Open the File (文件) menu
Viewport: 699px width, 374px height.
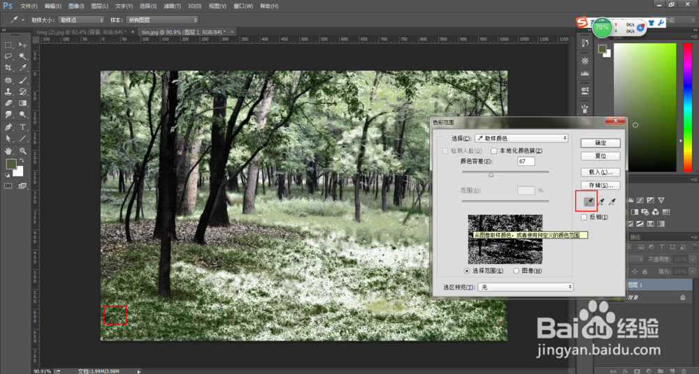point(29,6)
